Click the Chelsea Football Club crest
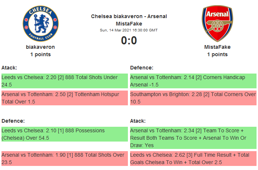The image size is (258, 170). [41, 24]
